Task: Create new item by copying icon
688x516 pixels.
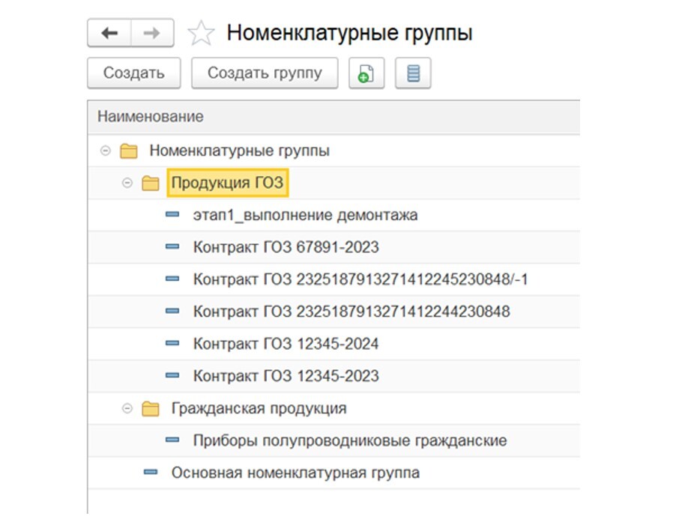Action: click(x=366, y=73)
